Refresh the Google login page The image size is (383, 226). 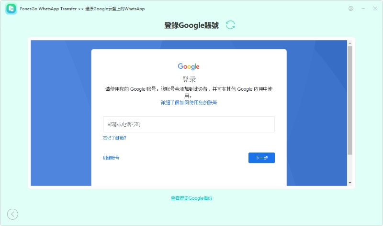[x=230, y=25]
